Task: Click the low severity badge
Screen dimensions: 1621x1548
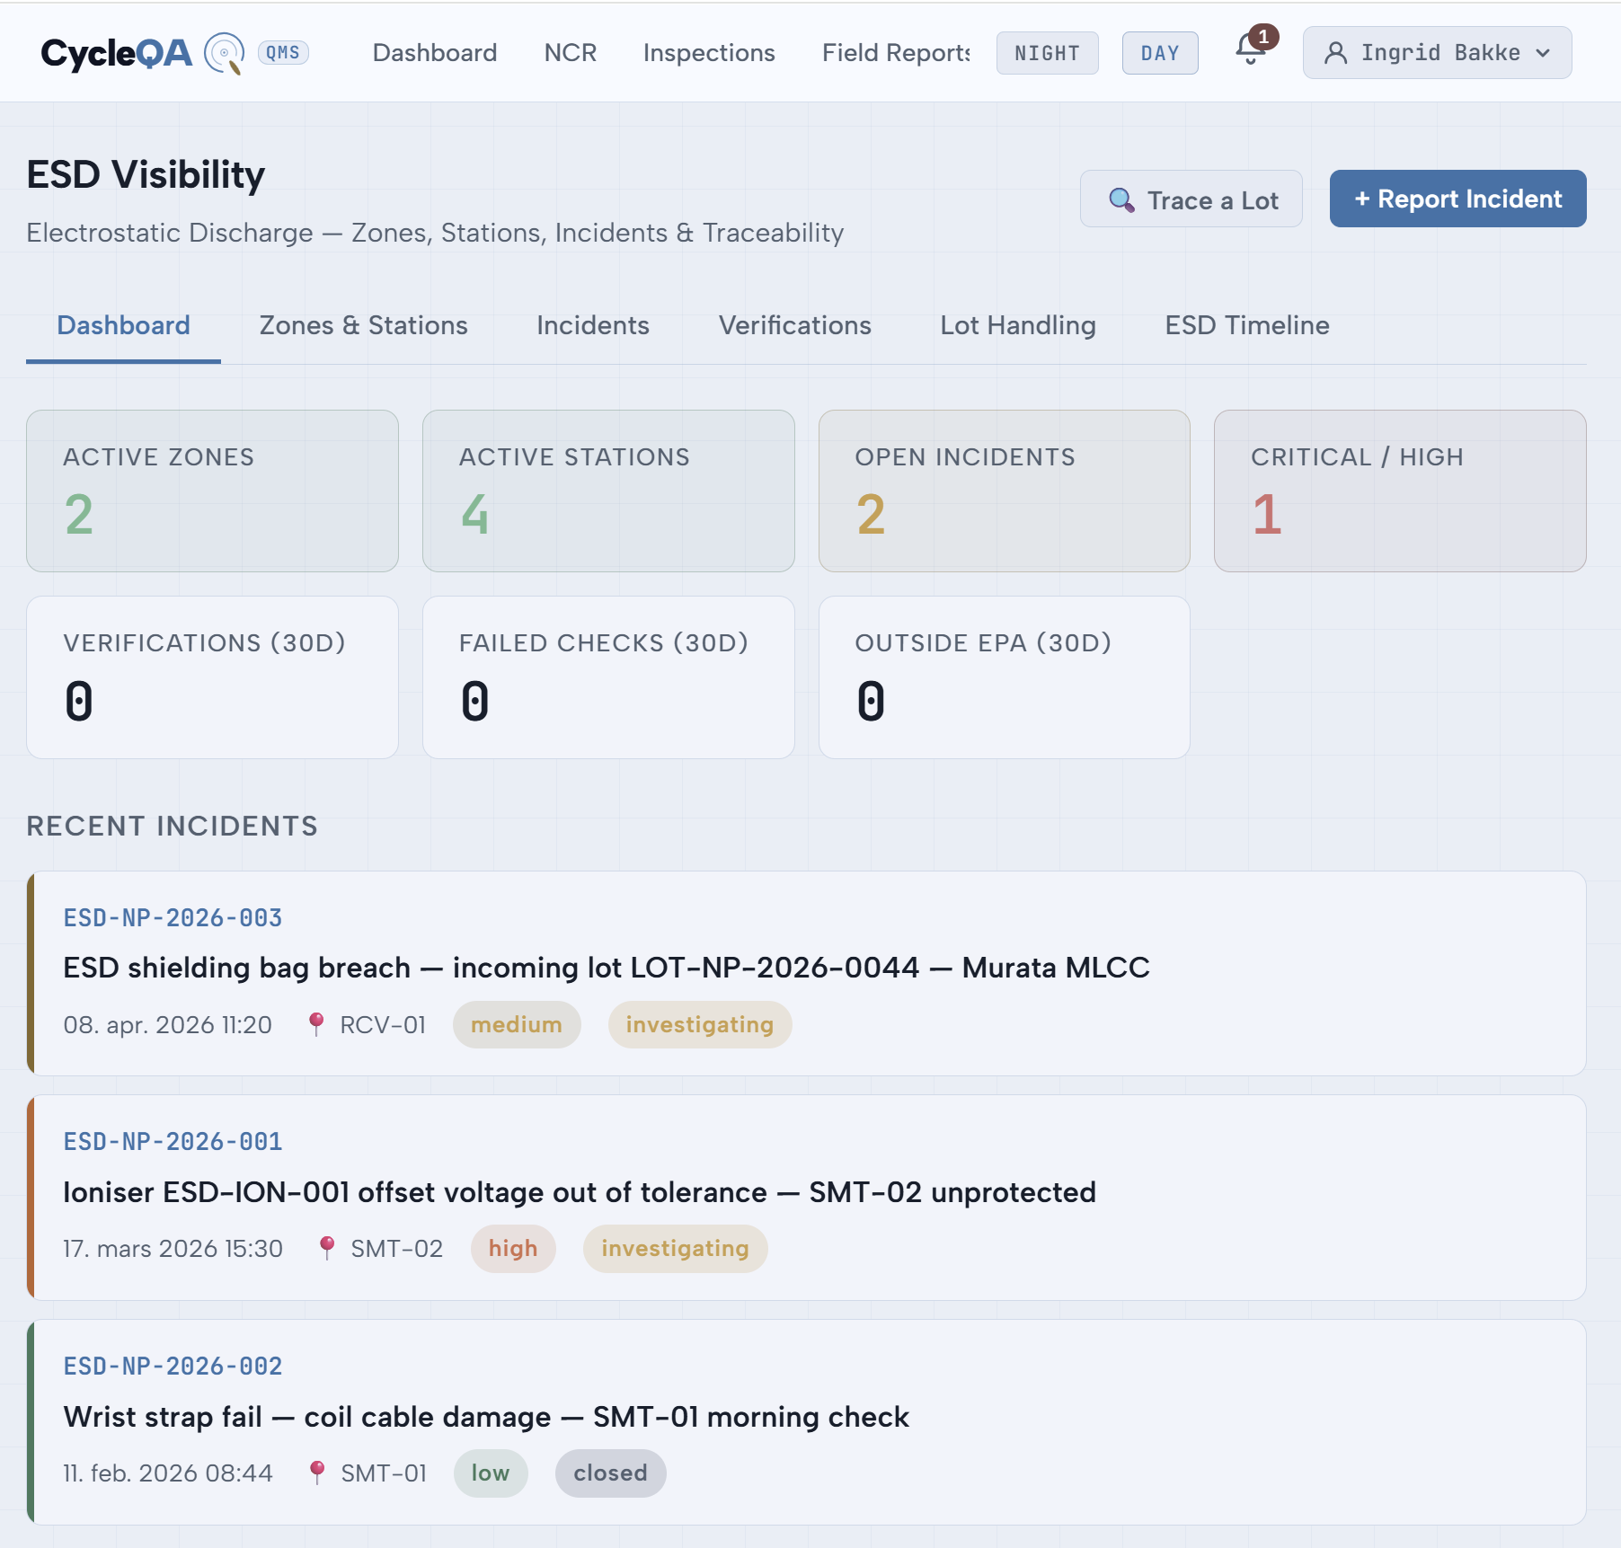Action: 491,1473
